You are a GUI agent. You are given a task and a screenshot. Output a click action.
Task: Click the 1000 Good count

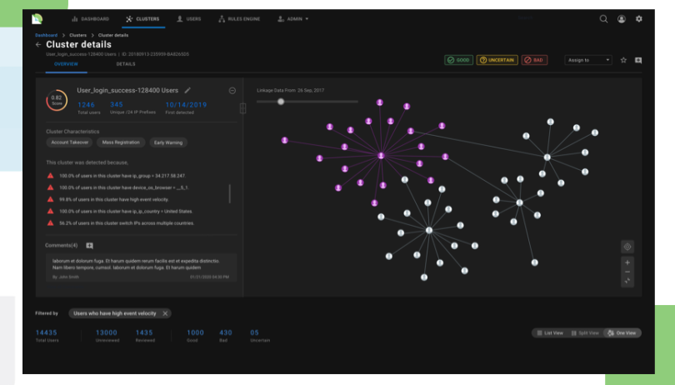click(196, 332)
